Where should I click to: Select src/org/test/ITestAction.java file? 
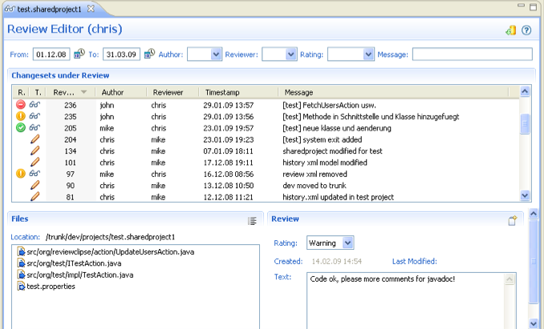click(74, 263)
